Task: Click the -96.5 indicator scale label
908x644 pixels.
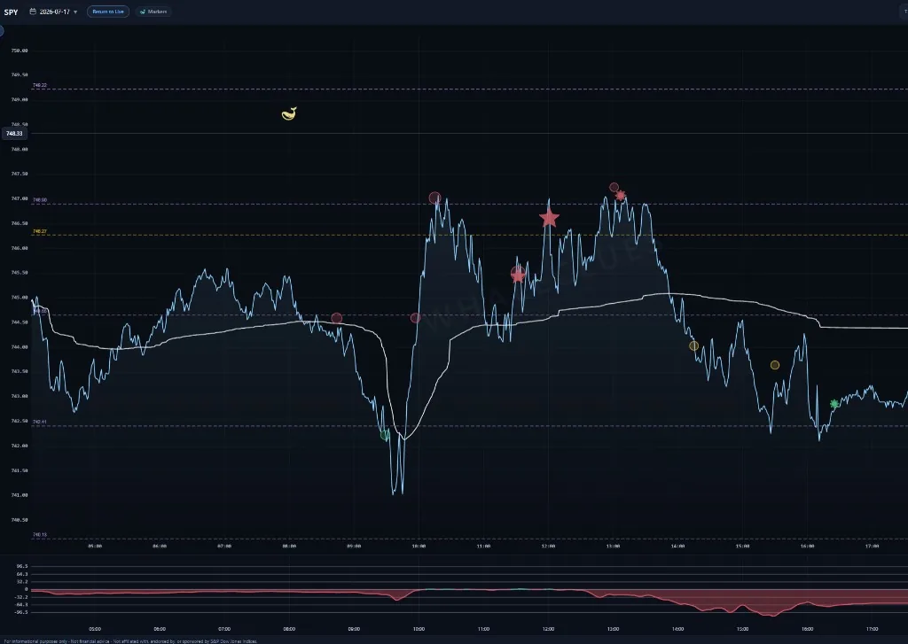Action: pyautogui.click(x=21, y=612)
